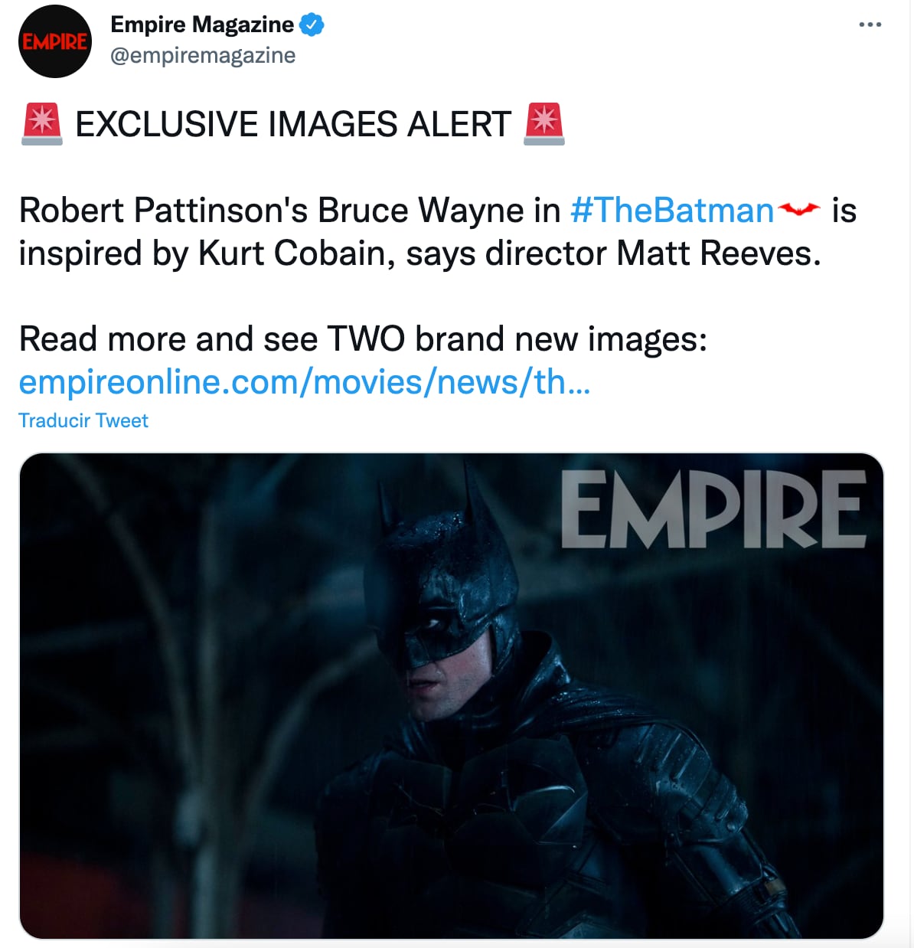Click the @empiremagazine username handle
The width and height of the screenshot is (914, 948).
coord(203,54)
